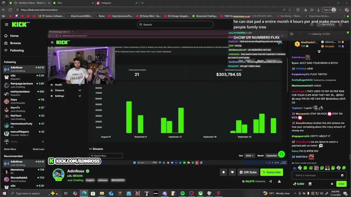Collapse the chat panel arrow icon
This screenshot has height=197, width=351.
291,34
